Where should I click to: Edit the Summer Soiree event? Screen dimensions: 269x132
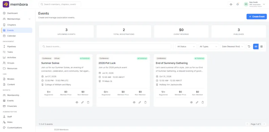(82, 102)
